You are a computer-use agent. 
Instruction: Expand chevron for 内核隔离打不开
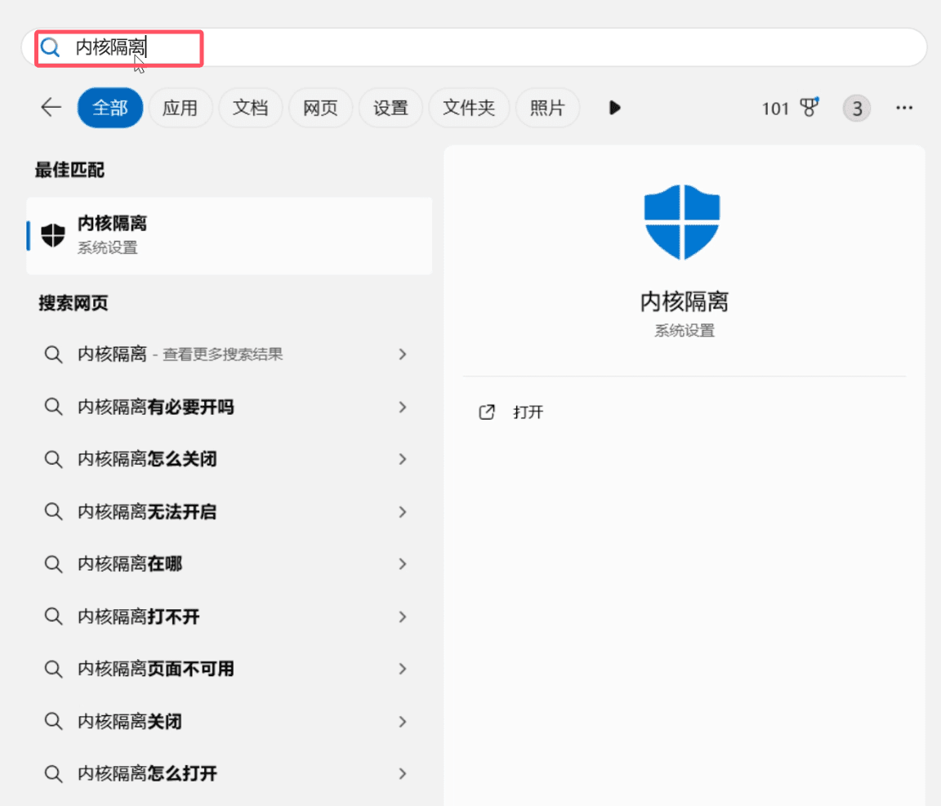[403, 617]
